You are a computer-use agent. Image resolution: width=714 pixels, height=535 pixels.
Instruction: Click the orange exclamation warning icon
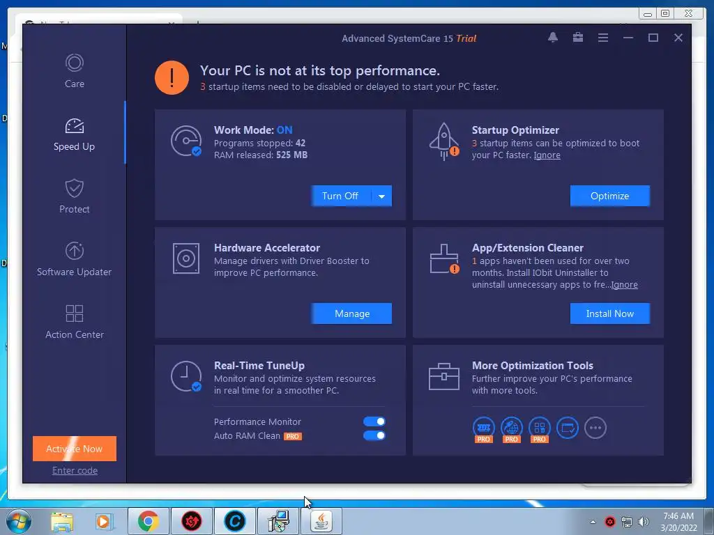pyautogui.click(x=172, y=78)
